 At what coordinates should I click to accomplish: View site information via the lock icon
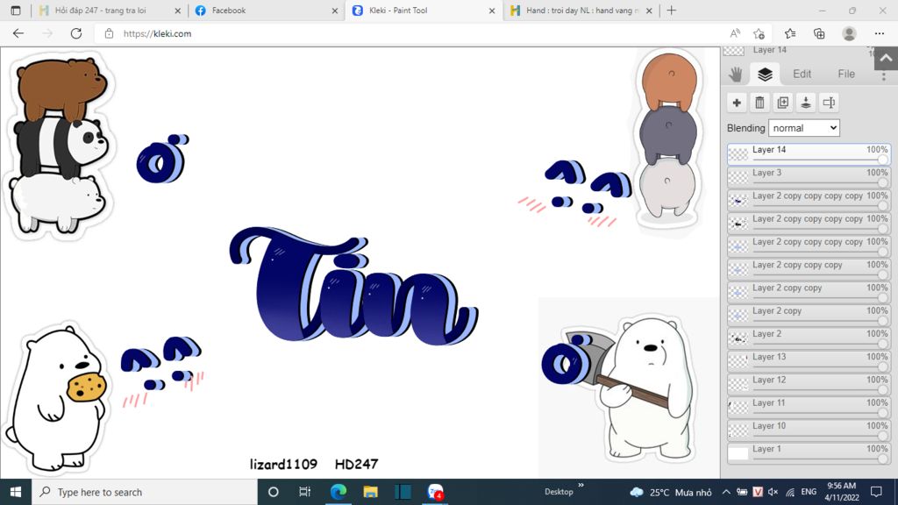tap(109, 34)
